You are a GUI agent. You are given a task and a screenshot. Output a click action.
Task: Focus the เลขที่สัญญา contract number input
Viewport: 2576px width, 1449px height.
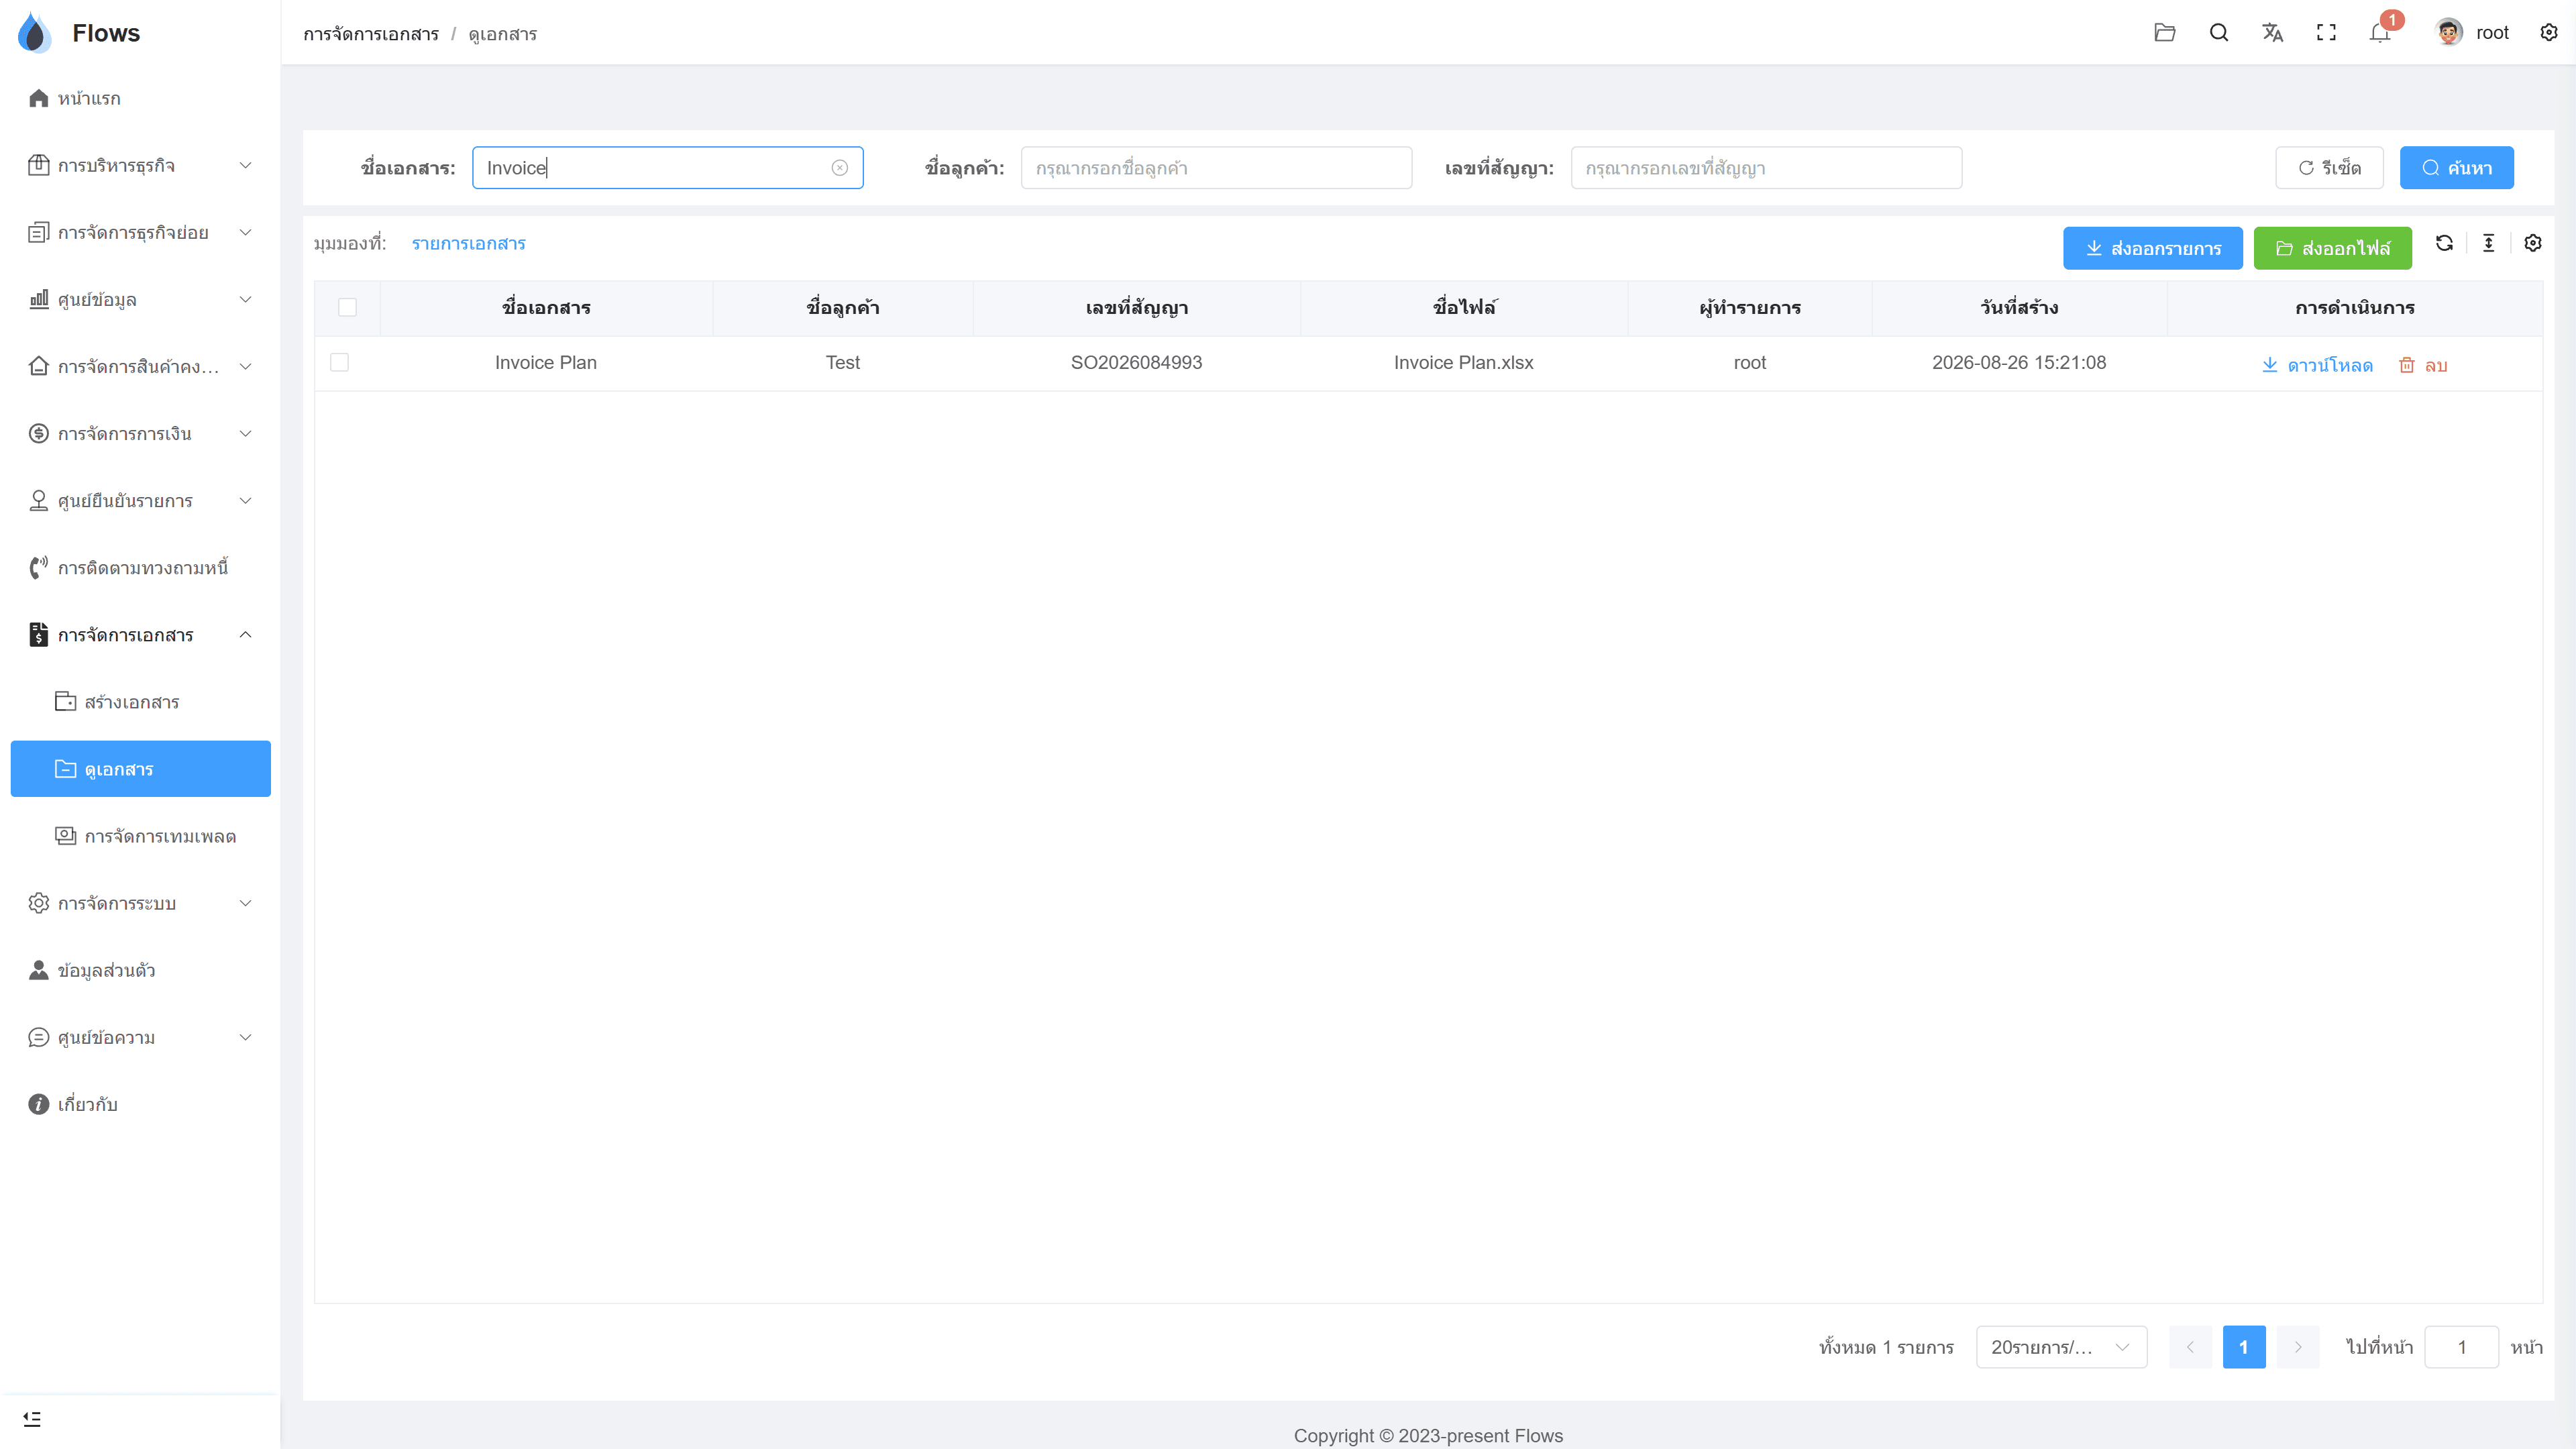click(1766, 168)
